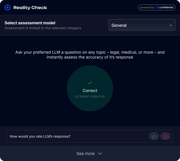Click the 'Ask your preferred LLM' instruction text

(x=90, y=55)
